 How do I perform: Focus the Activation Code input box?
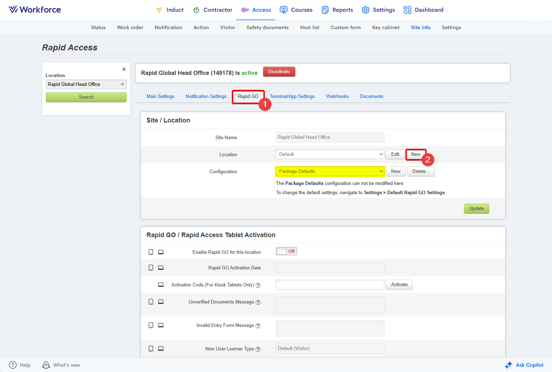pyautogui.click(x=330, y=285)
